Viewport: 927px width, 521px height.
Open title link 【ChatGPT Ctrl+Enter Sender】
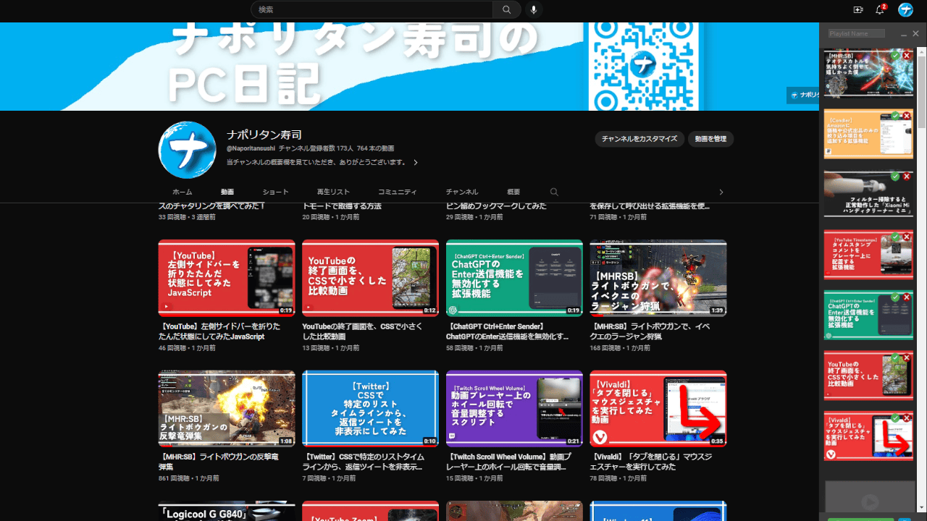point(508,331)
